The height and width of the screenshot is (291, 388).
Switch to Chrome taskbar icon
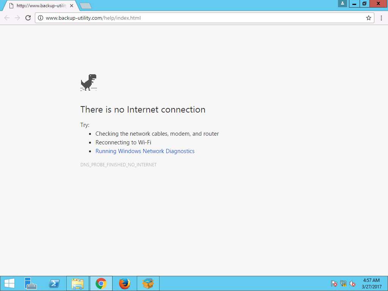101,283
